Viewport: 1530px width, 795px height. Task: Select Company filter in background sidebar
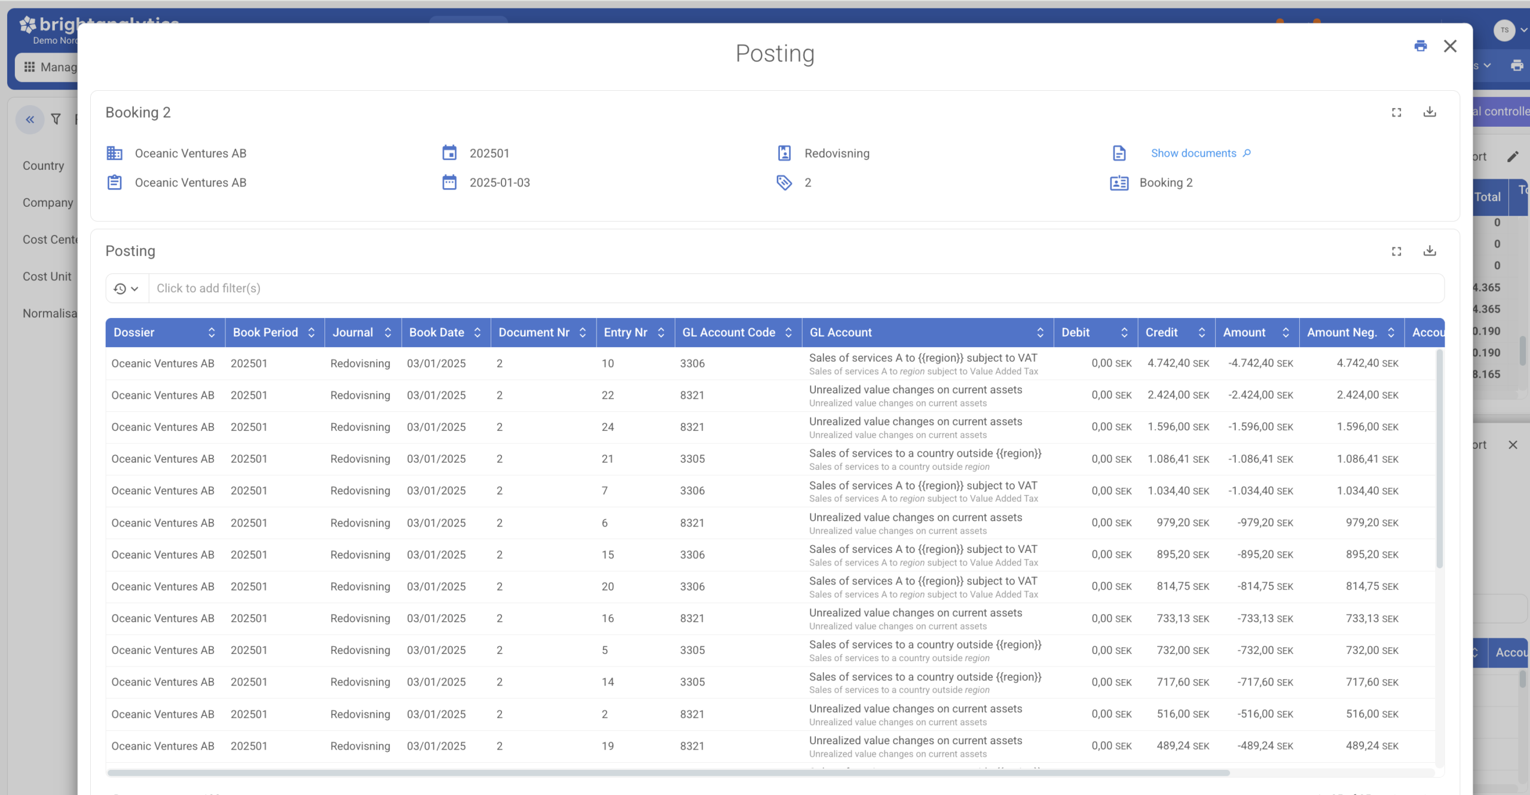48,203
